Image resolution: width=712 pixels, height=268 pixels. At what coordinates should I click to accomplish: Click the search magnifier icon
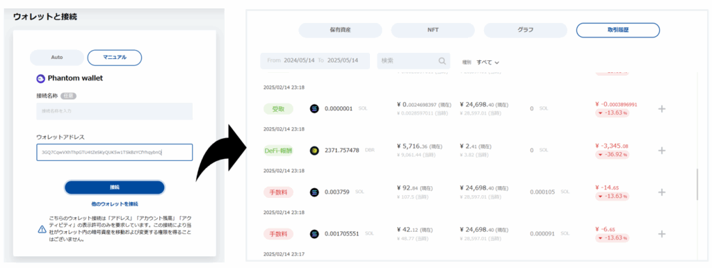pyautogui.click(x=442, y=61)
